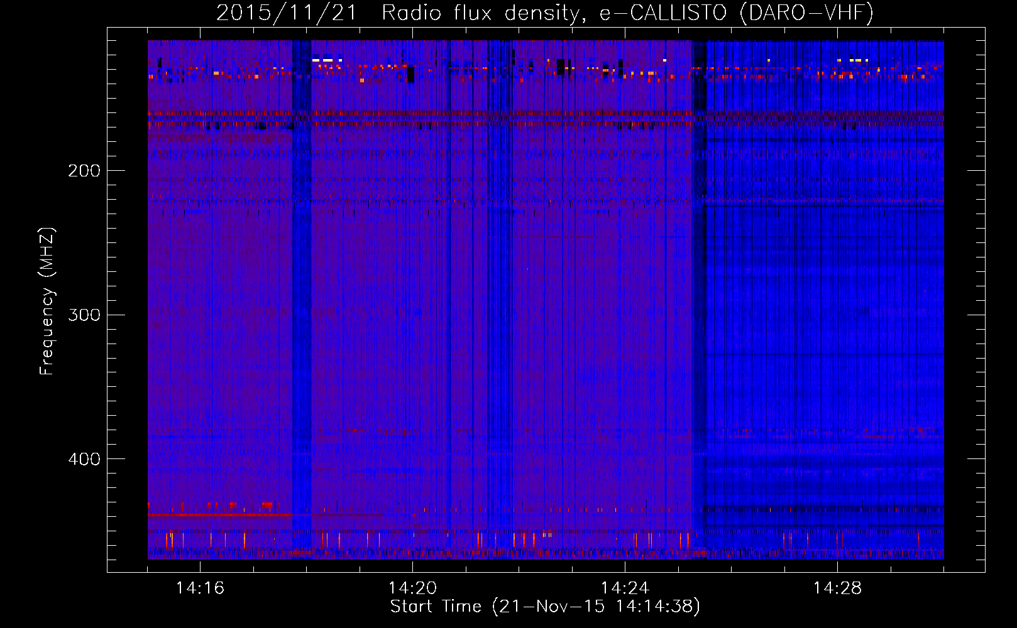Click the plot title text '2015/11/21 Radio flux density'
1017x628 pixels.
(x=400, y=13)
